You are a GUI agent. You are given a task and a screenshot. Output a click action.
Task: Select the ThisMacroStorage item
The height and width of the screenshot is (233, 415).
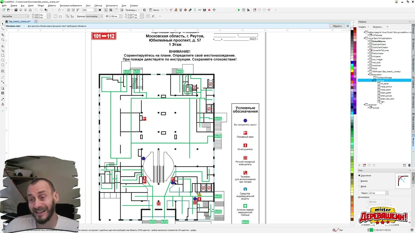tap(384, 77)
